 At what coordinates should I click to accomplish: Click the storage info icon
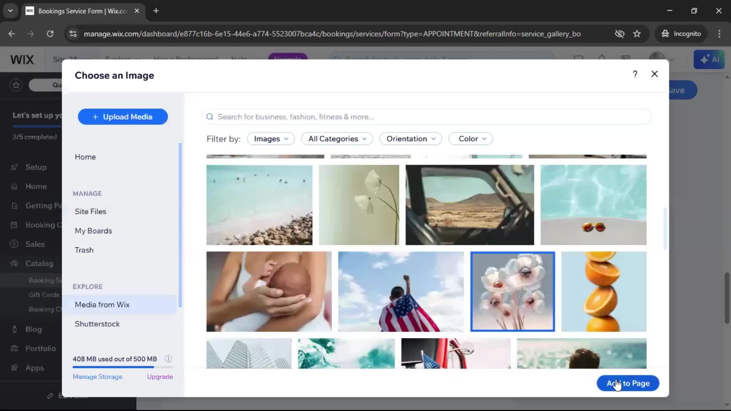[168, 359]
